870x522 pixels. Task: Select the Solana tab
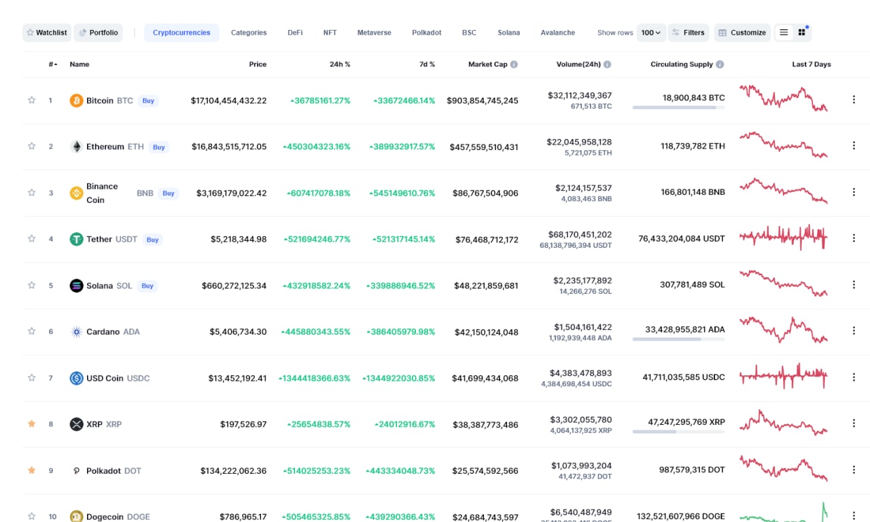(508, 33)
